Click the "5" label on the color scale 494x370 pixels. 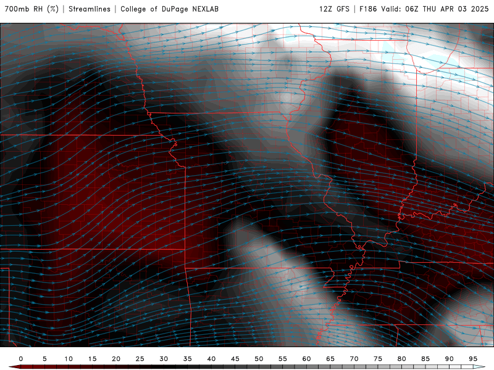click(x=44, y=359)
